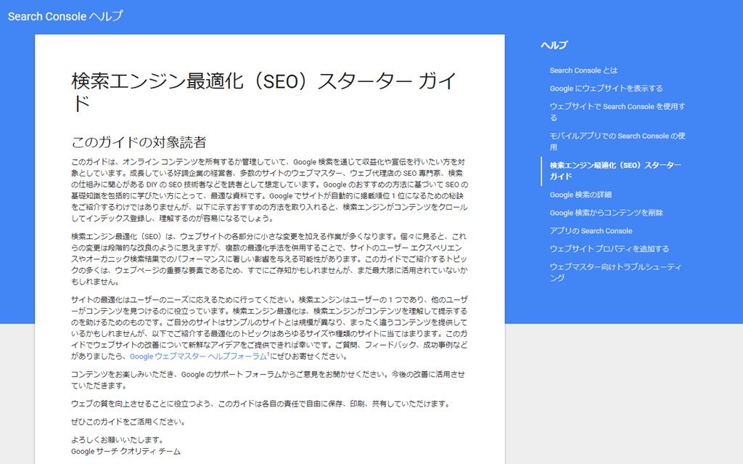
Task: Open ウェブマスター向けトラブルシューティング
Action: pyautogui.click(x=617, y=272)
